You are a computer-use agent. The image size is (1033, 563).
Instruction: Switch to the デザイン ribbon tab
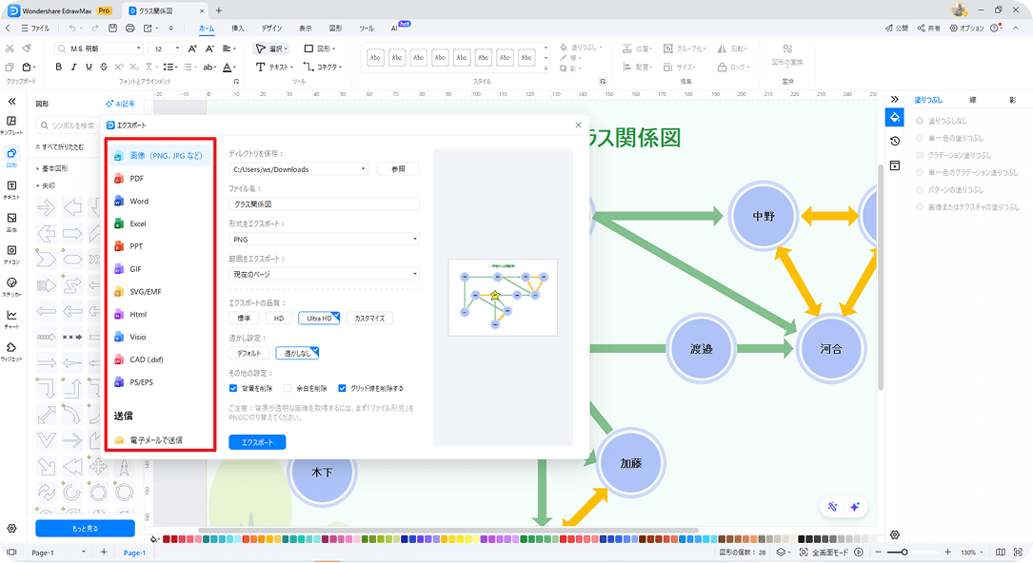click(x=271, y=29)
